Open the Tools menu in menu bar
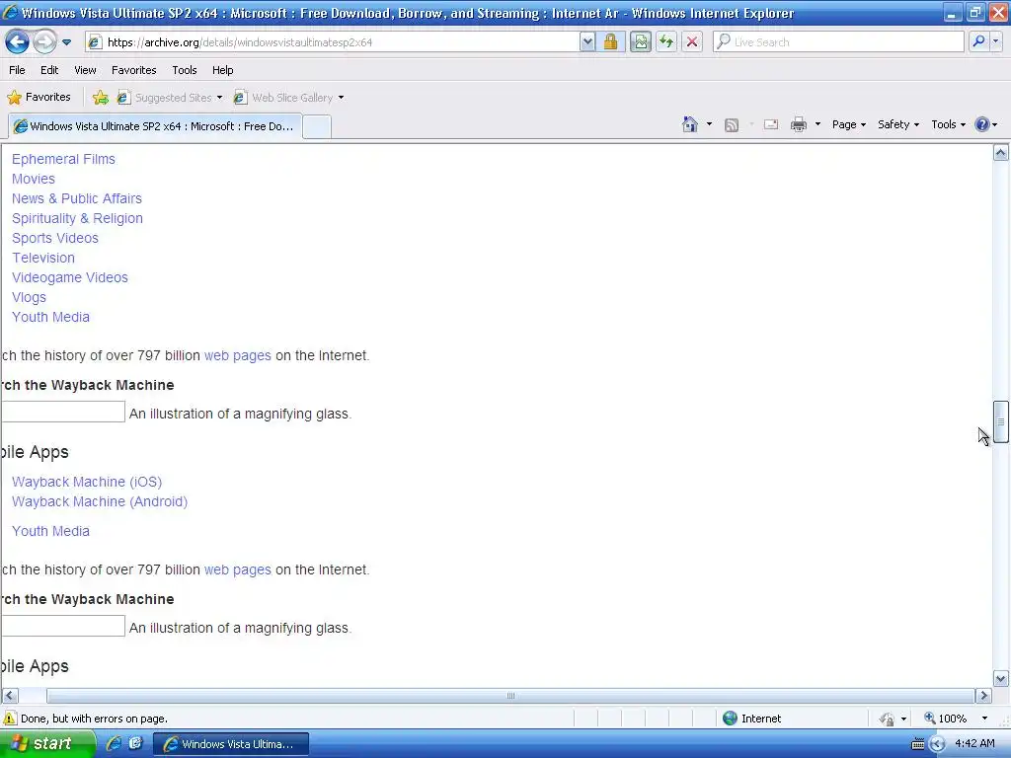Screen dimensions: 1011x758 pyautogui.click(x=185, y=70)
